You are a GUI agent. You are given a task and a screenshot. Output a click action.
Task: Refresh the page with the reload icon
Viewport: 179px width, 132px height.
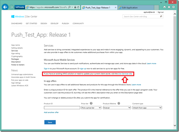pos(78,7)
